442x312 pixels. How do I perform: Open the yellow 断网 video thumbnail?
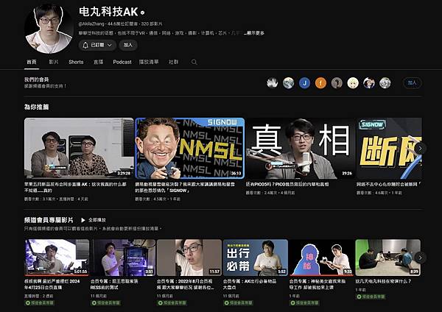389,148
